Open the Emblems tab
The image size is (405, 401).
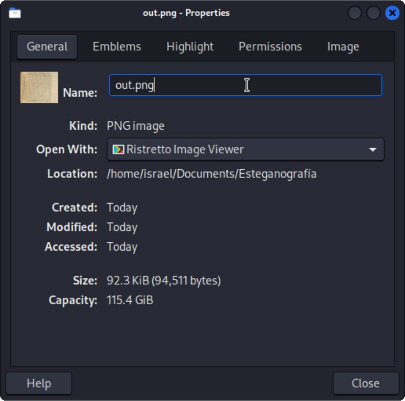[117, 47]
